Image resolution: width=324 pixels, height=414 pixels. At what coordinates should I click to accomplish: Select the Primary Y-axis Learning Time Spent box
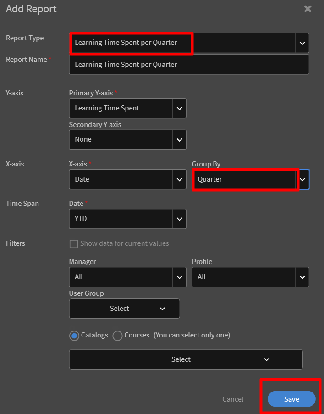(x=121, y=109)
